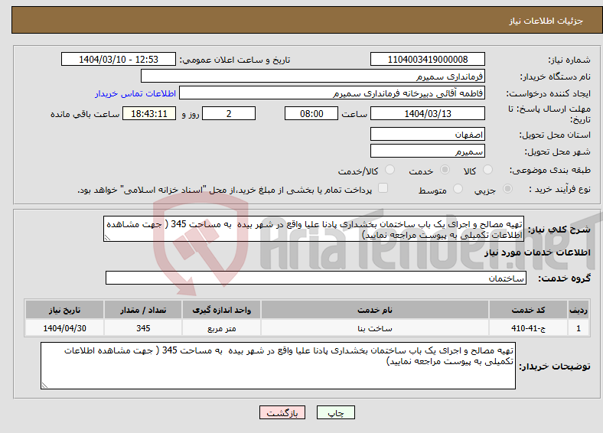Click the شرح کلی نیاز label
603x433 pixels.
(x=559, y=230)
